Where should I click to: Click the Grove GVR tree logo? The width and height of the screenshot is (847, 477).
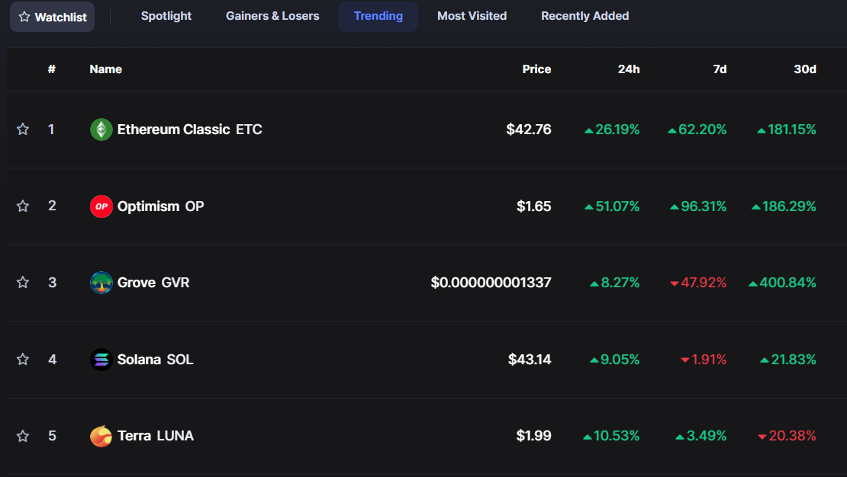pos(101,283)
